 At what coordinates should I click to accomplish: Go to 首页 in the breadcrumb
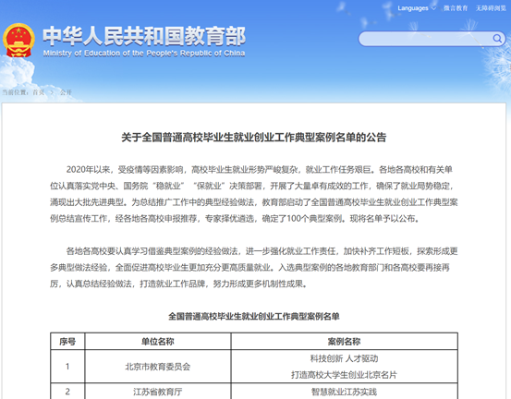point(39,92)
